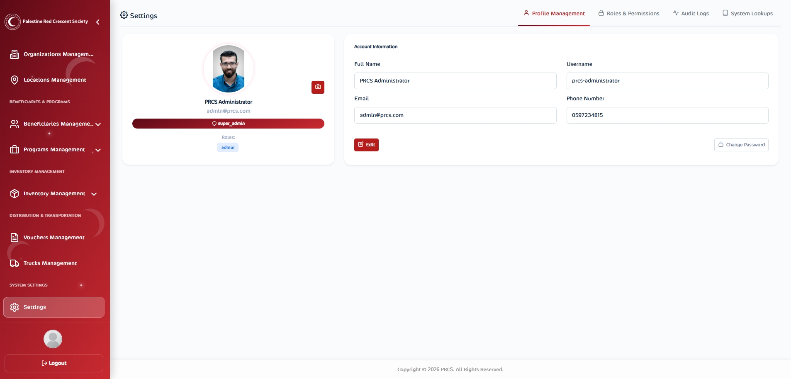791x379 pixels.
Task: Switch to the System Lookups tab
Action: coord(747,14)
